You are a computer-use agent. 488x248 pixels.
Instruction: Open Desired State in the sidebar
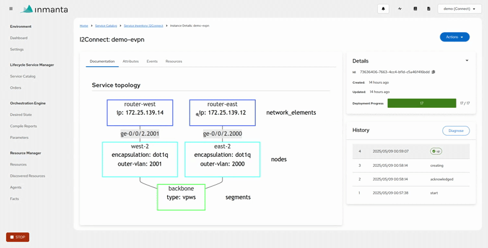(x=21, y=115)
